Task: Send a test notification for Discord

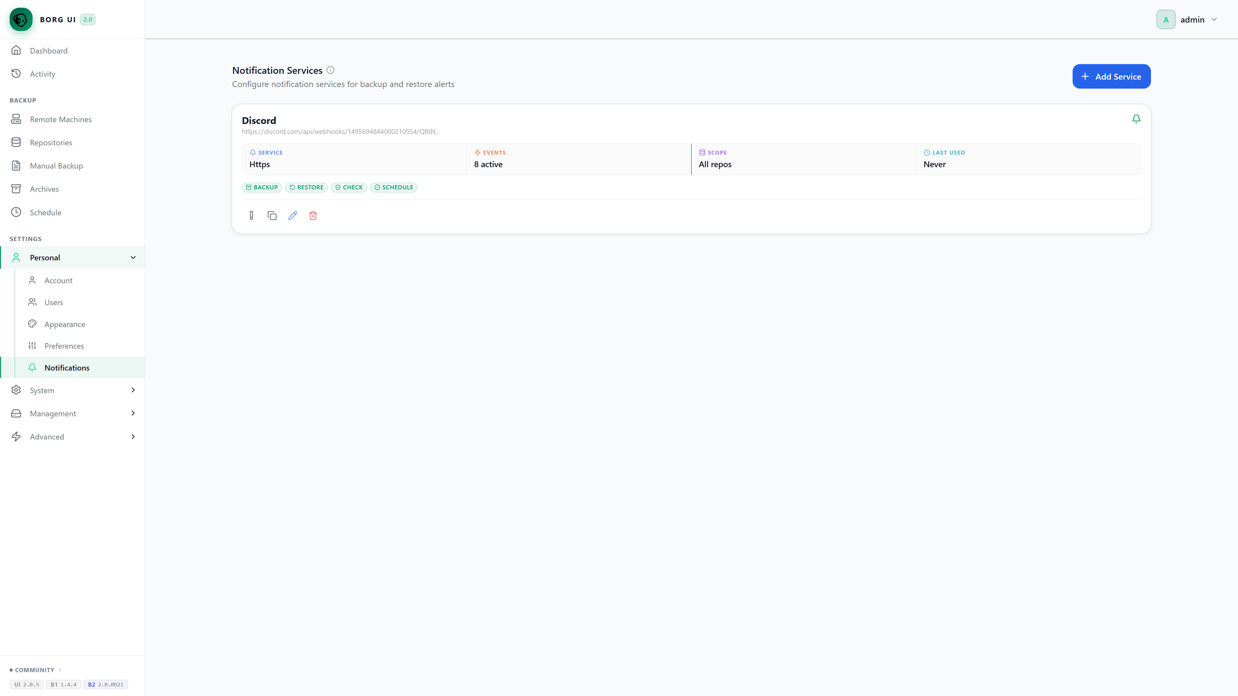Action: 251,216
